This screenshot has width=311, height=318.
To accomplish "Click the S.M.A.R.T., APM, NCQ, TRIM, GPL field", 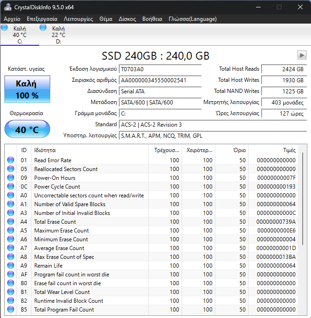I will (213, 136).
